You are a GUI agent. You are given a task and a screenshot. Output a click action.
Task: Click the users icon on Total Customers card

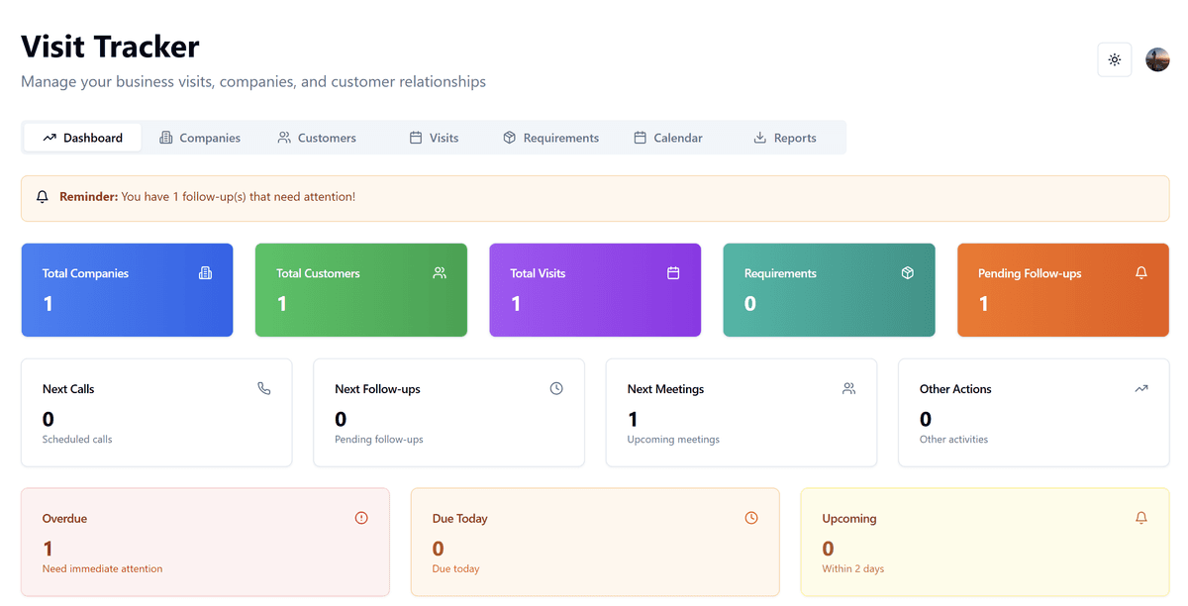[440, 272]
